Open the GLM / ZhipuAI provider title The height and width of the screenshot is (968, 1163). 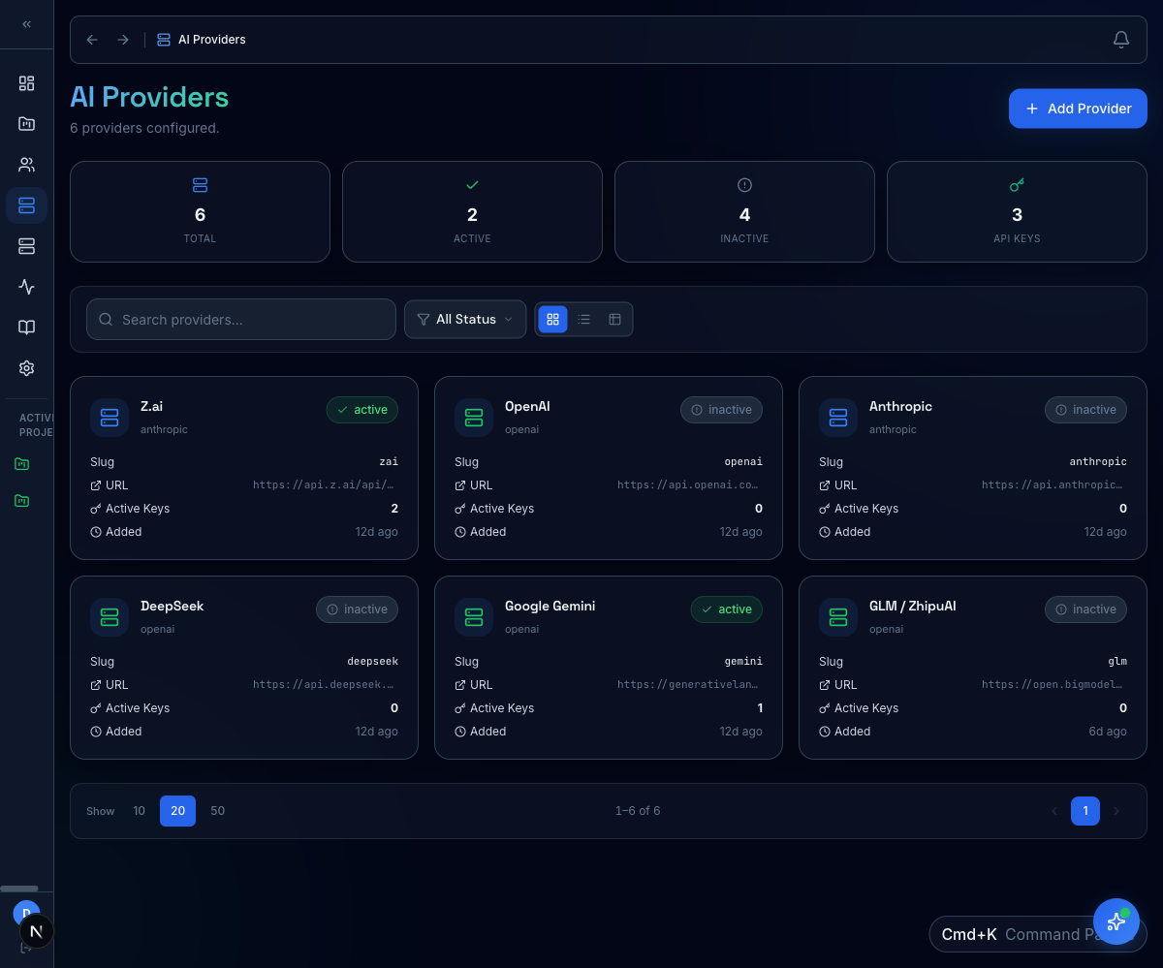[913, 606]
